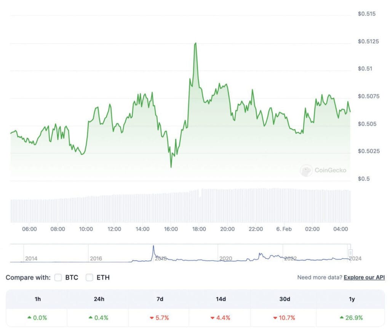
Task: Select the 24h column header
Action: click(x=99, y=299)
